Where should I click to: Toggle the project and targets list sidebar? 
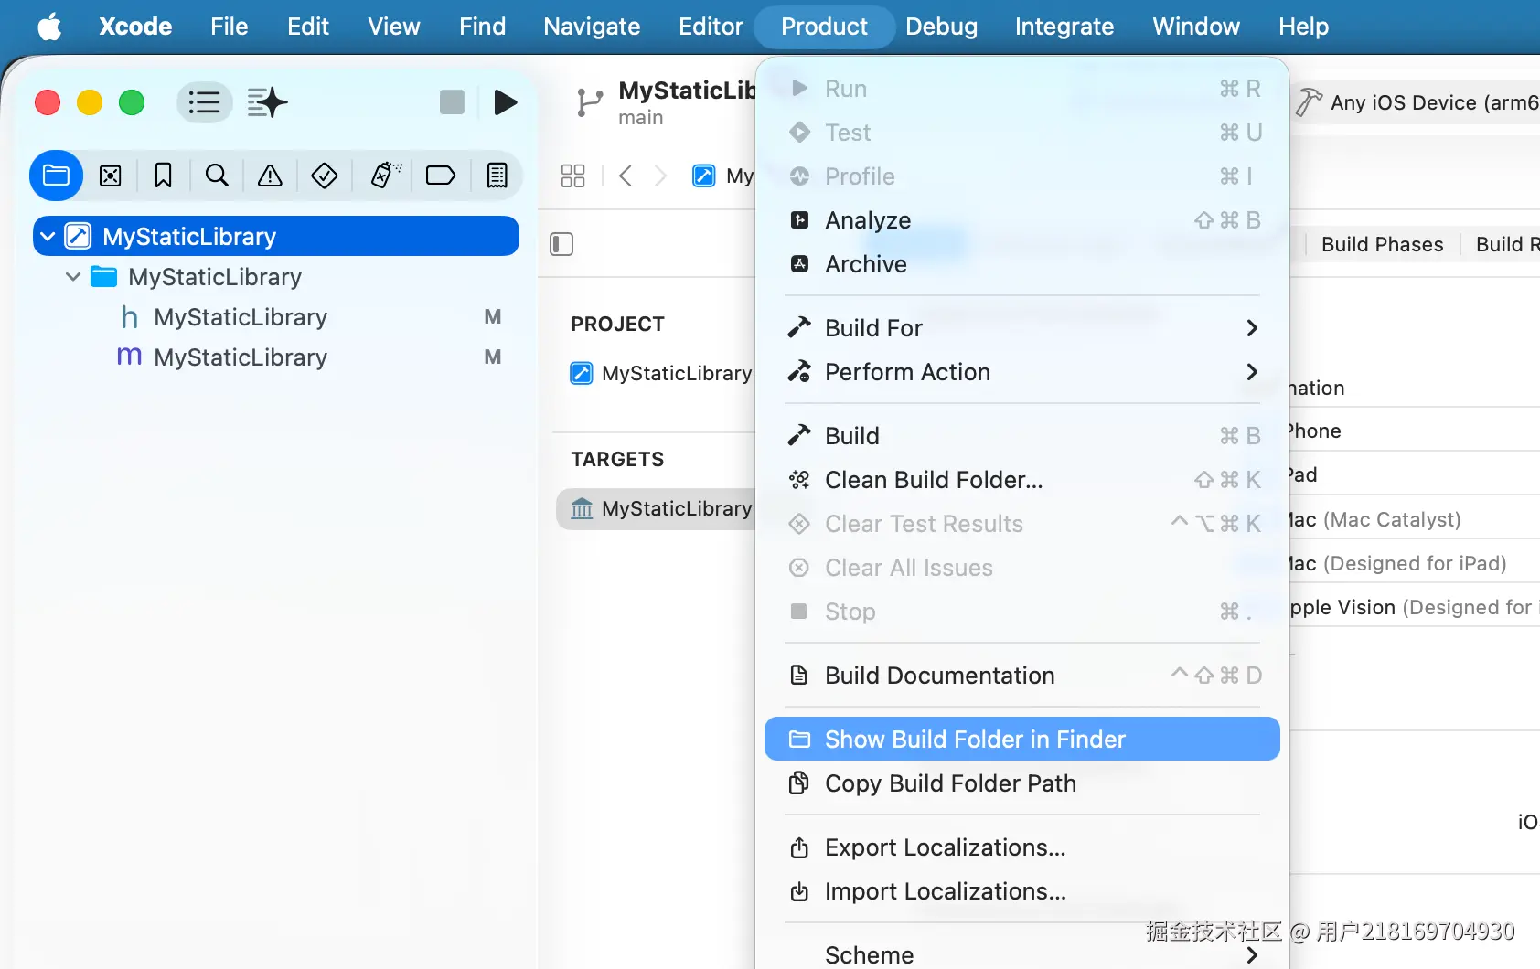pos(561,244)
